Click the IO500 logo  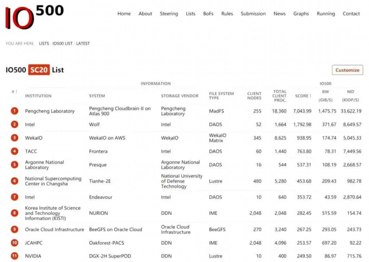point(34,17)
